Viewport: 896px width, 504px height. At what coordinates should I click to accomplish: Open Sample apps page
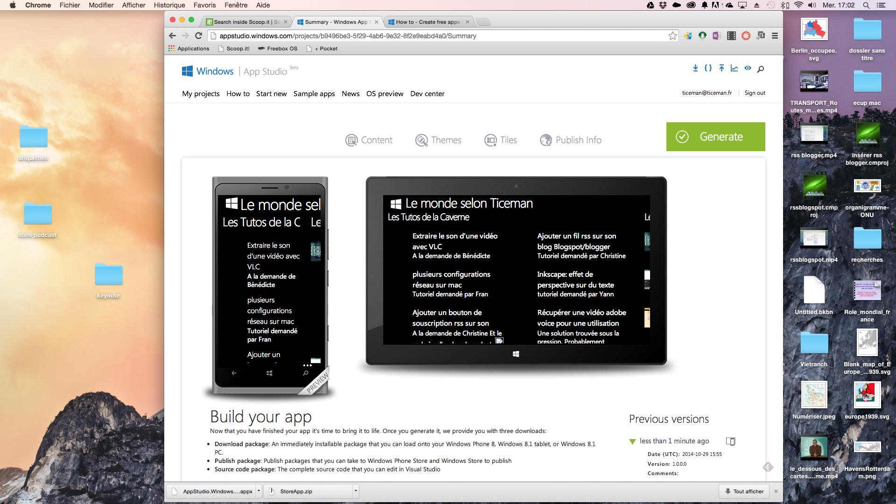tap(314, 94)
